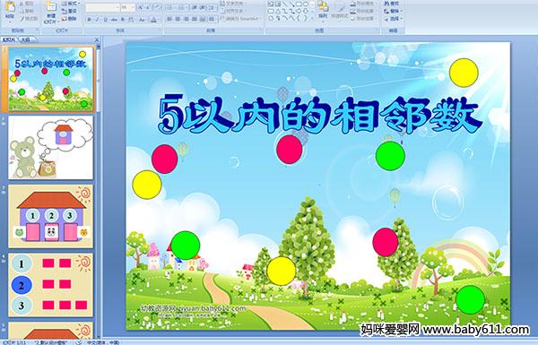
Task: Decrease the list indent level
Action: [x=195, y=7]
